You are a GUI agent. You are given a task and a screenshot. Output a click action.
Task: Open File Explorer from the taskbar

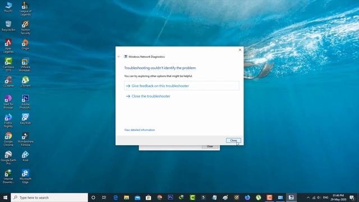126,198
